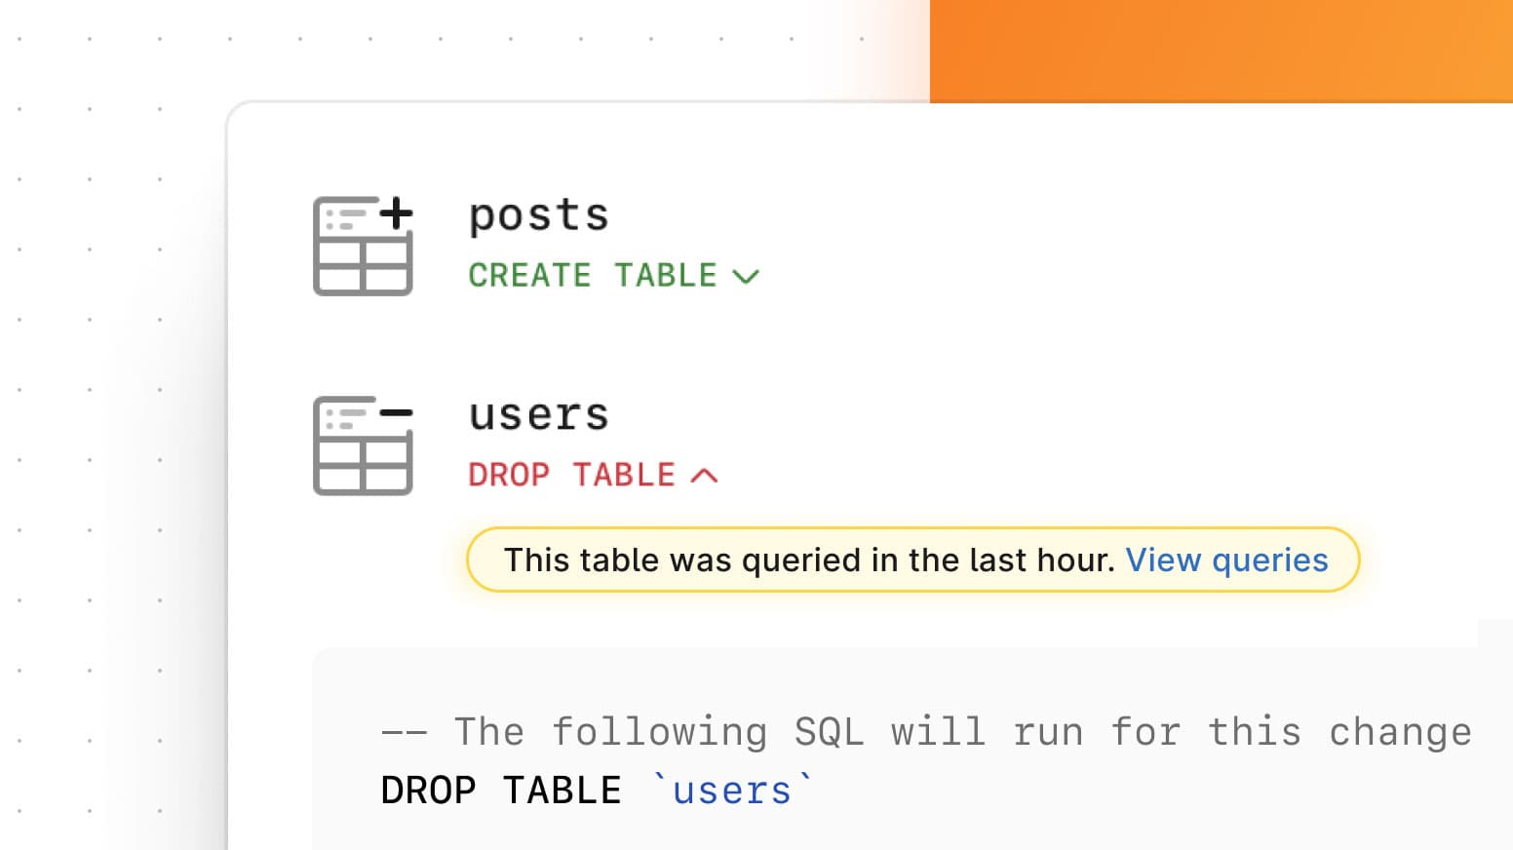Click the table grid portion of the posts icon
This screenshot has width=1513, height=850.
(363, 268)
